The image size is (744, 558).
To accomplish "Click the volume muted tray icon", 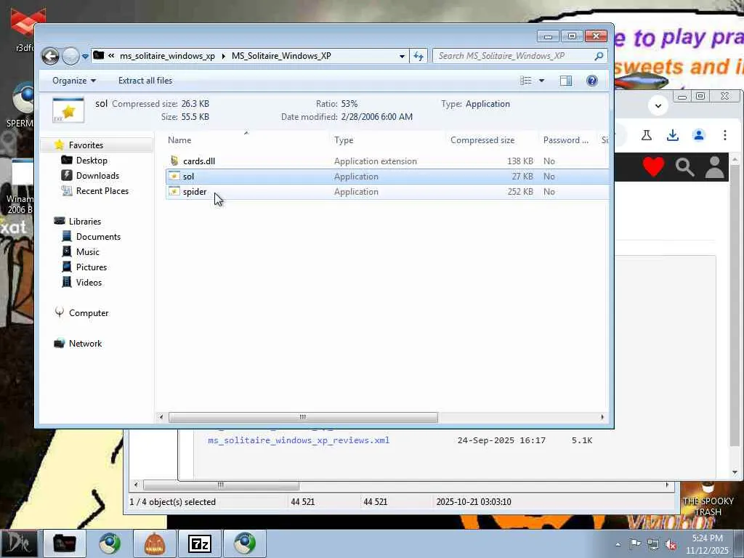I will pyautogui.click(x=671, y=544).
